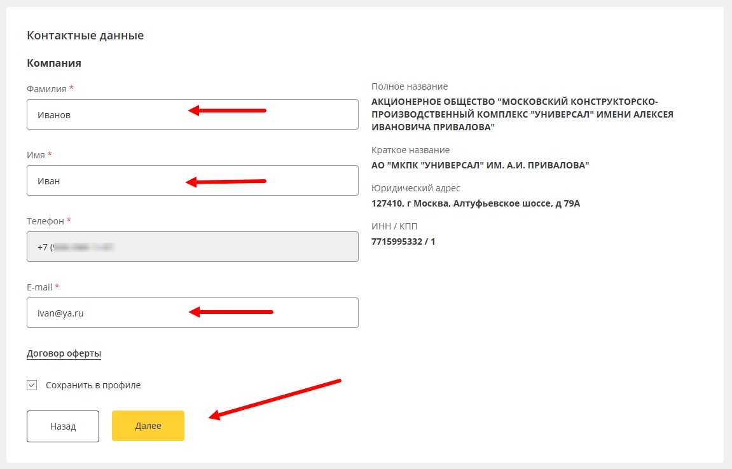This screenshot has width=732, height=469.
Task: Click the ИНН / КПП label
Action: click(x=394, y=226)
